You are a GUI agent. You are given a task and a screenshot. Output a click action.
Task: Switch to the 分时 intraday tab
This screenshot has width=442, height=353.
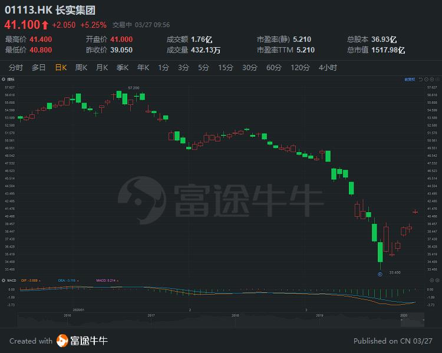tap(16, 68)
